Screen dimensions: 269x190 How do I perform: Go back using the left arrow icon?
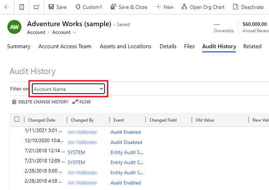coord(7,7)
